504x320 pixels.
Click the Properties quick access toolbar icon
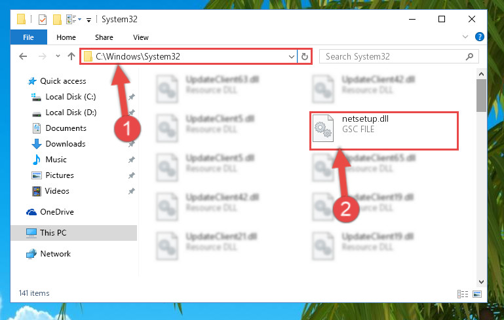pyautogui.click(x=43, y=19)
